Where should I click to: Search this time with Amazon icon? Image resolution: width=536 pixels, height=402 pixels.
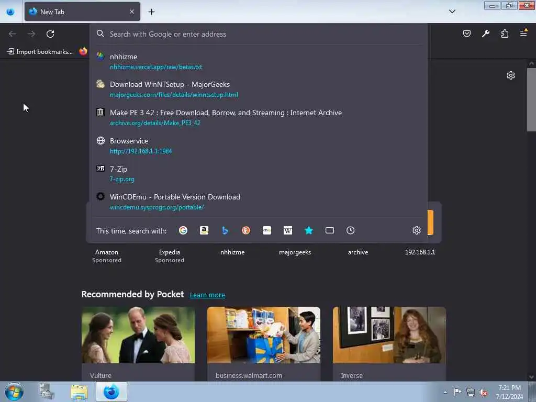pyautogui.click(x=204, y=230)
